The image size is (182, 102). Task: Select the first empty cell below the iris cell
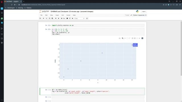coord(98,97)
